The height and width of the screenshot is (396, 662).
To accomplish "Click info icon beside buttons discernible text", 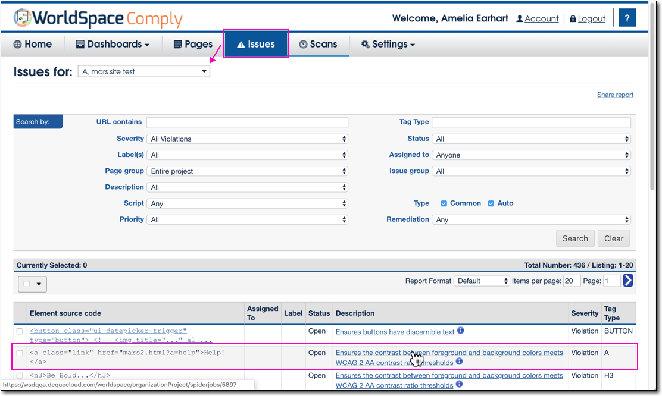I will (461, 331).
